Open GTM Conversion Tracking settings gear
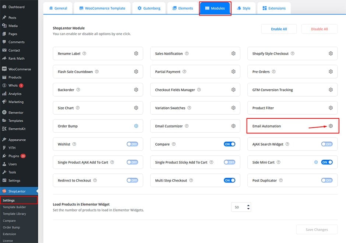 [331, 90]
